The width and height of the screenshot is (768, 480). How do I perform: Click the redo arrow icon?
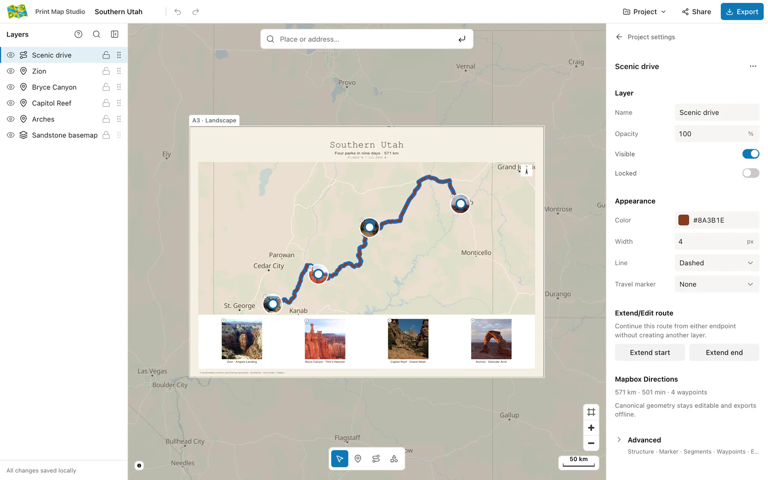click(x=196, y=12)
